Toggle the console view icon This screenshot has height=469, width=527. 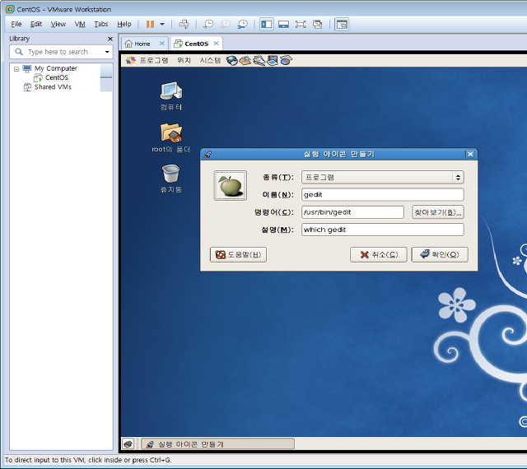(x=342, y=24)
